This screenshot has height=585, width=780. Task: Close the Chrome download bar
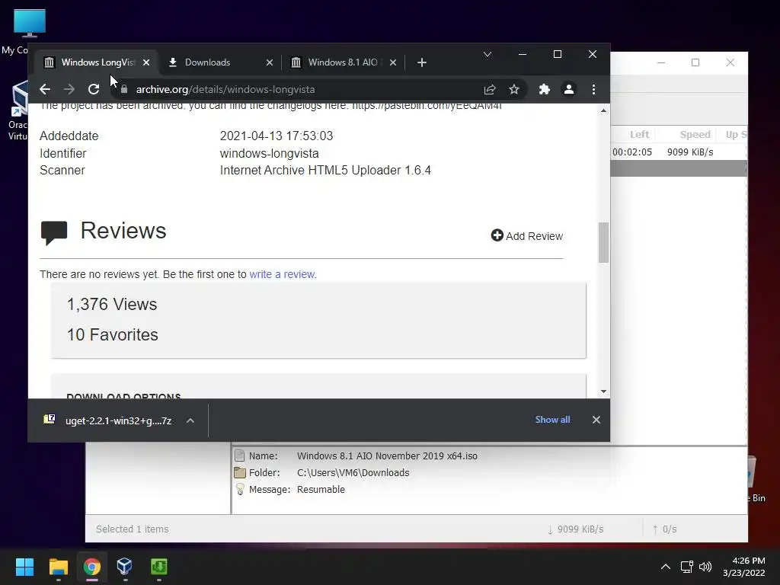coord(596,420)
